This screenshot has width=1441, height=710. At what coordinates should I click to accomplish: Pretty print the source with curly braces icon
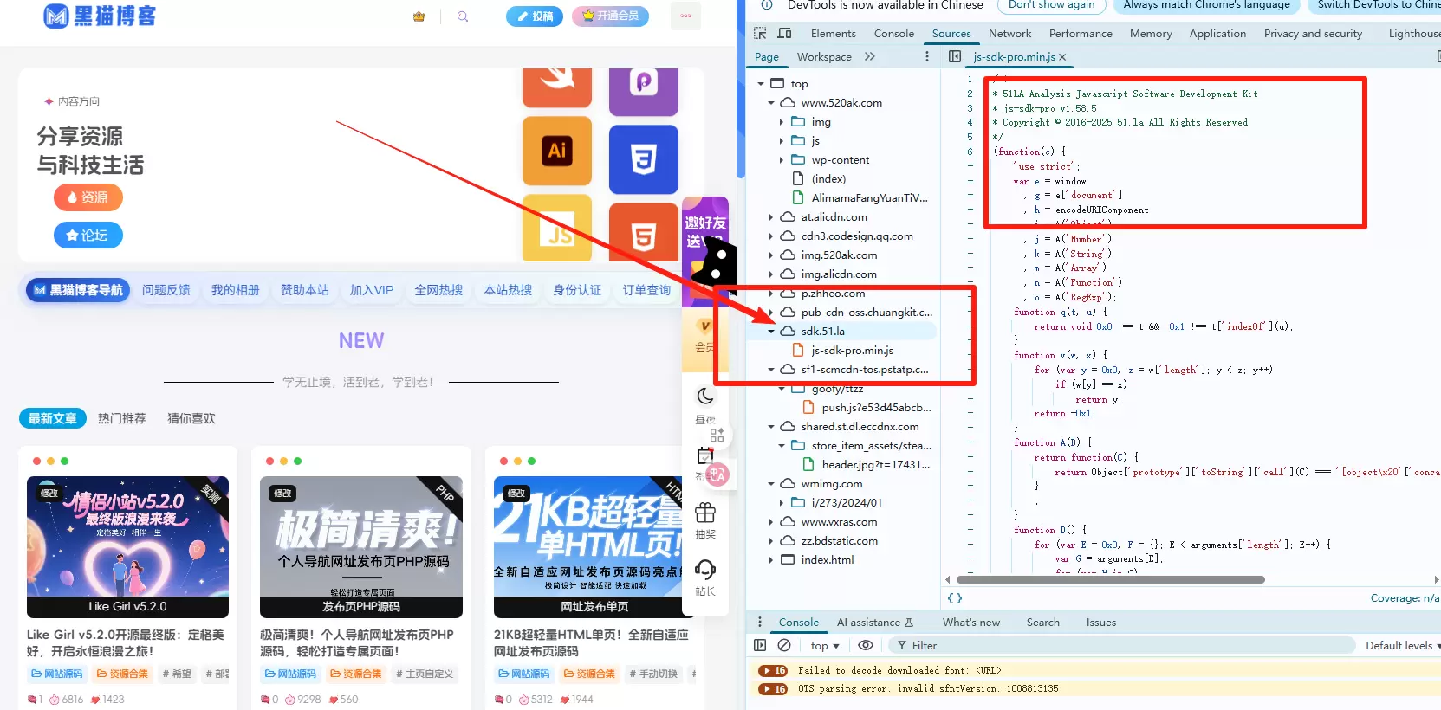pyautogui.click(x=955, y=598)
